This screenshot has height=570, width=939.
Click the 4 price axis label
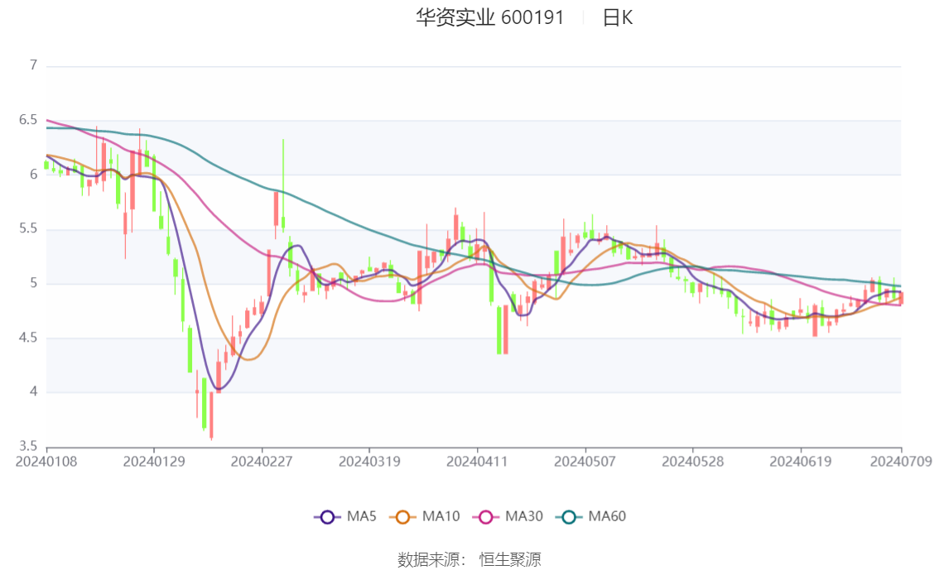tap(33, 392)
